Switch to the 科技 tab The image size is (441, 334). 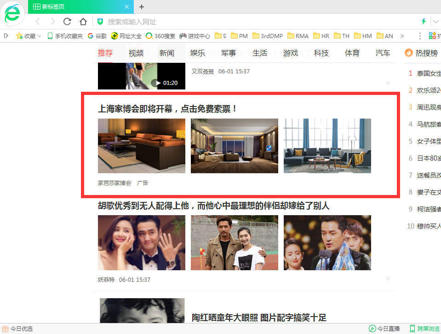(321, 53)
